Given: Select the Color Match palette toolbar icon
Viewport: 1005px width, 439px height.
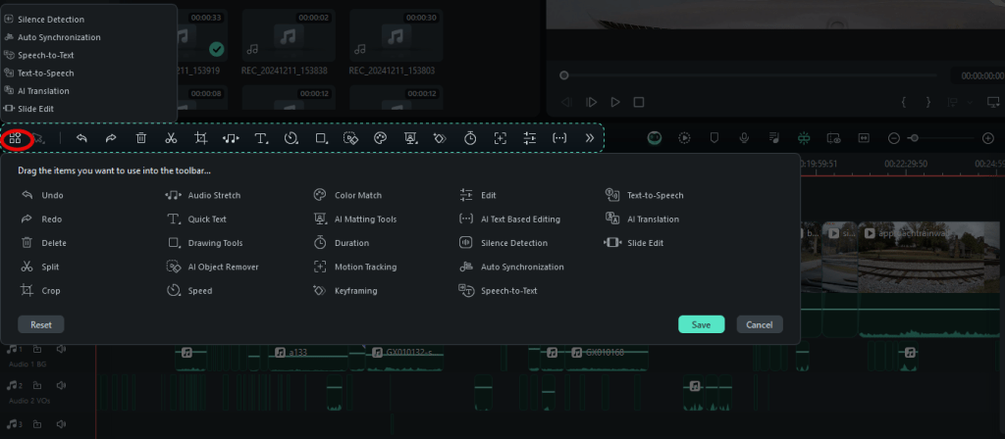Looking at the screenshot, I should click(x=381, y=139).
